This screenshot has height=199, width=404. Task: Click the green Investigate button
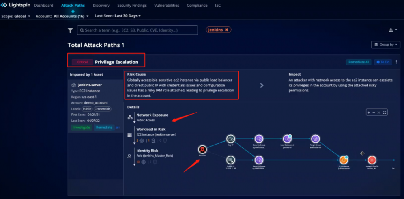pos(81,127)
